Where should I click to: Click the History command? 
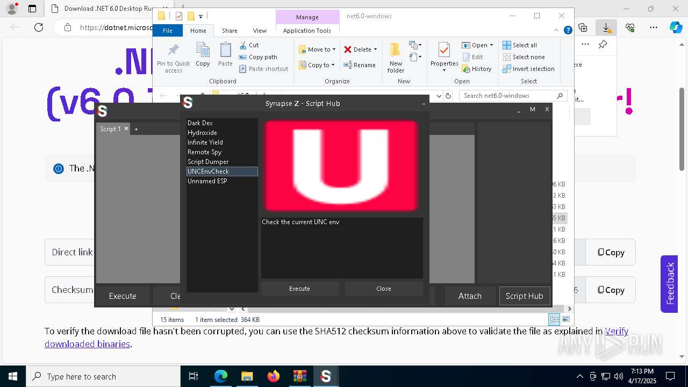477,69
